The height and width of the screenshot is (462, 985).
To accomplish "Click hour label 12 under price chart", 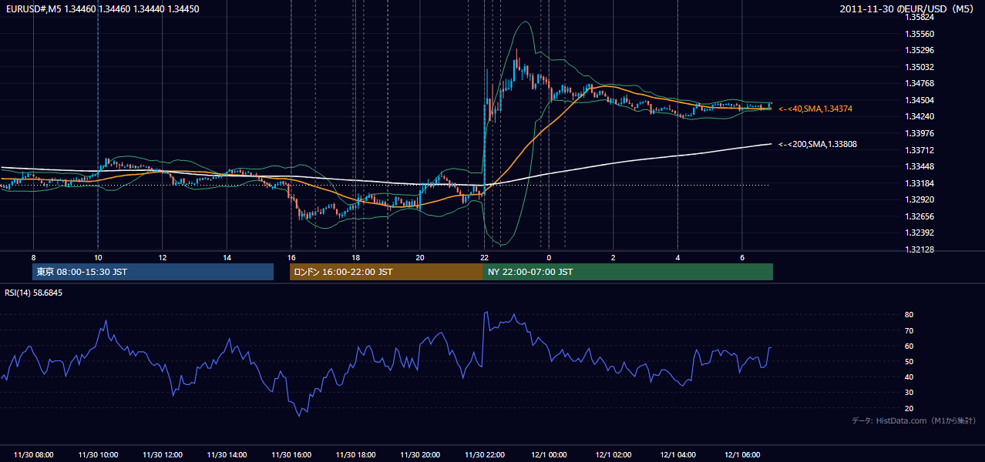I will [163, 257].
